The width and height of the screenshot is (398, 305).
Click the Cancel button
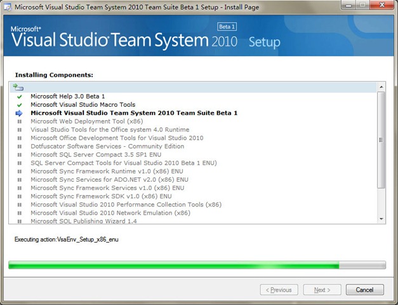coord(365,290)
